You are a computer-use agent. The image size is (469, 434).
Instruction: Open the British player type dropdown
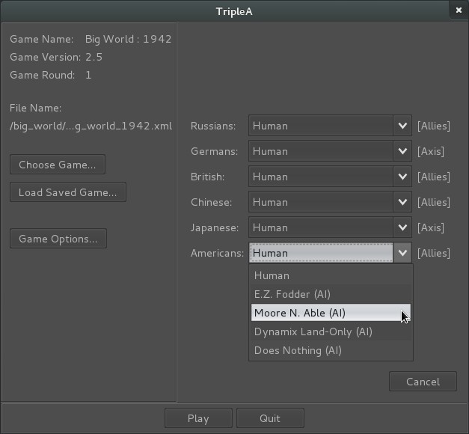(330, 177)
